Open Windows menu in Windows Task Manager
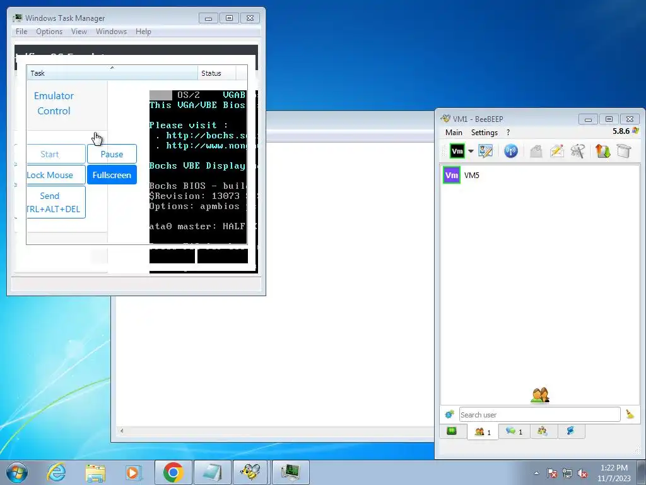 (111, 32)
